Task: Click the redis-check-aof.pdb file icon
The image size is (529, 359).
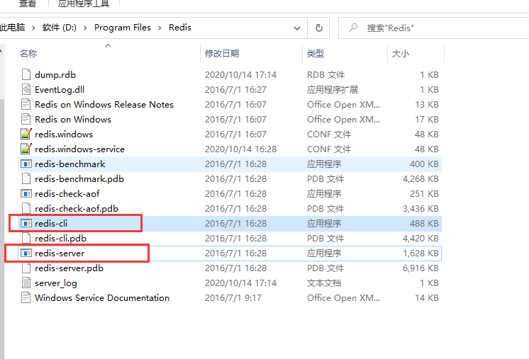Action: click(26, 208)
